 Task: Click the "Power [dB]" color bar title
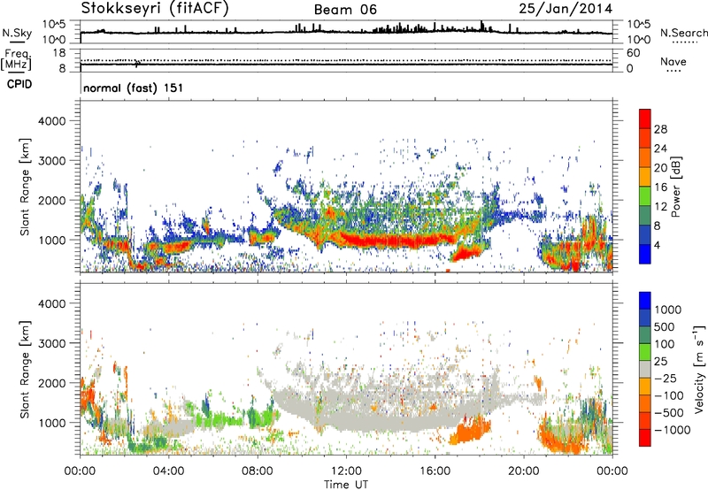676,187
